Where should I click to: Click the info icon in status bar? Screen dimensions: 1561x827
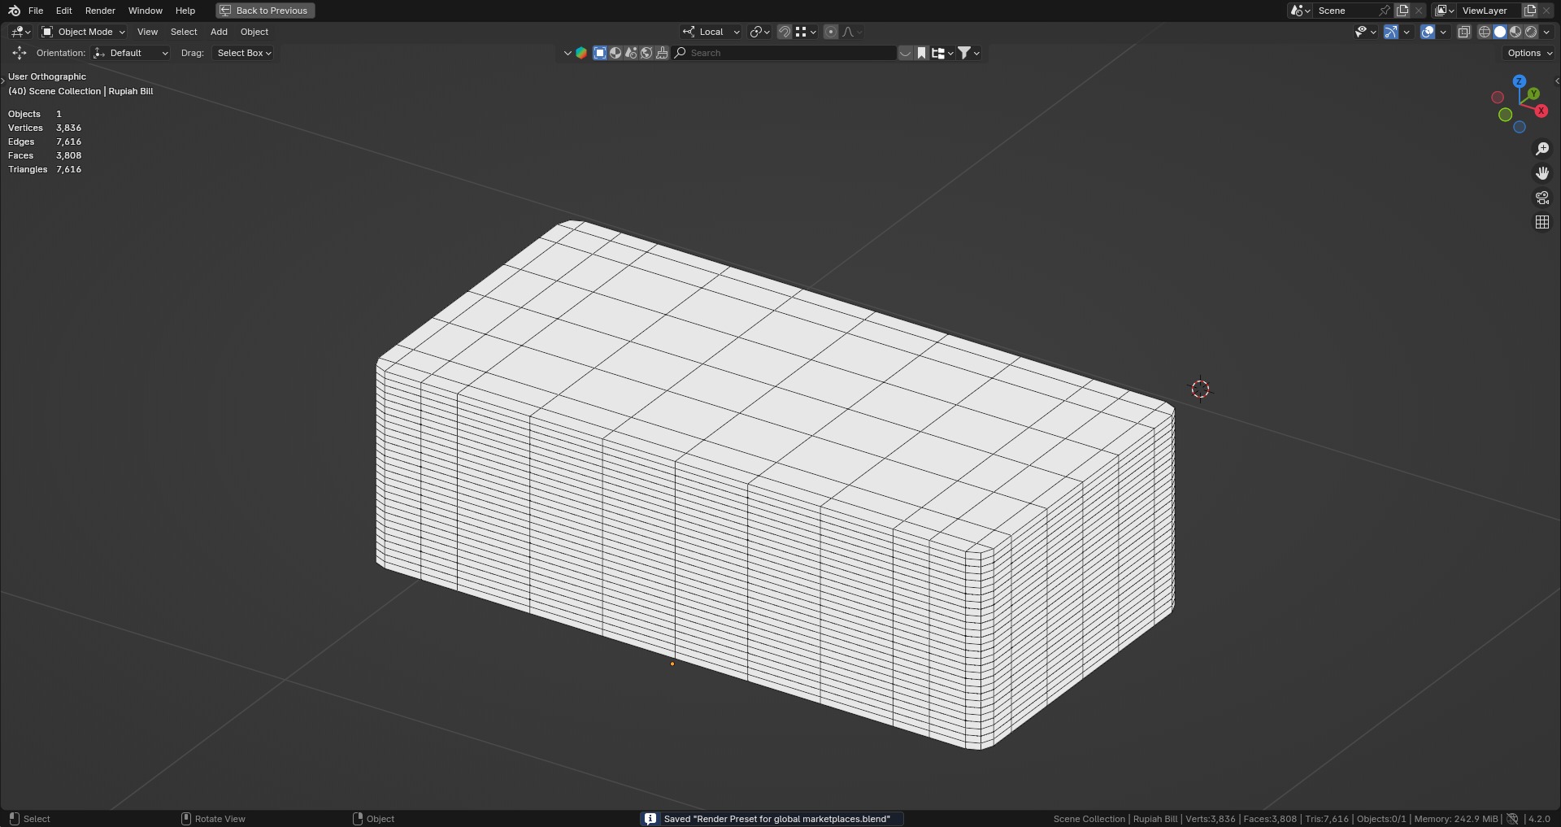tap(650, 819)
